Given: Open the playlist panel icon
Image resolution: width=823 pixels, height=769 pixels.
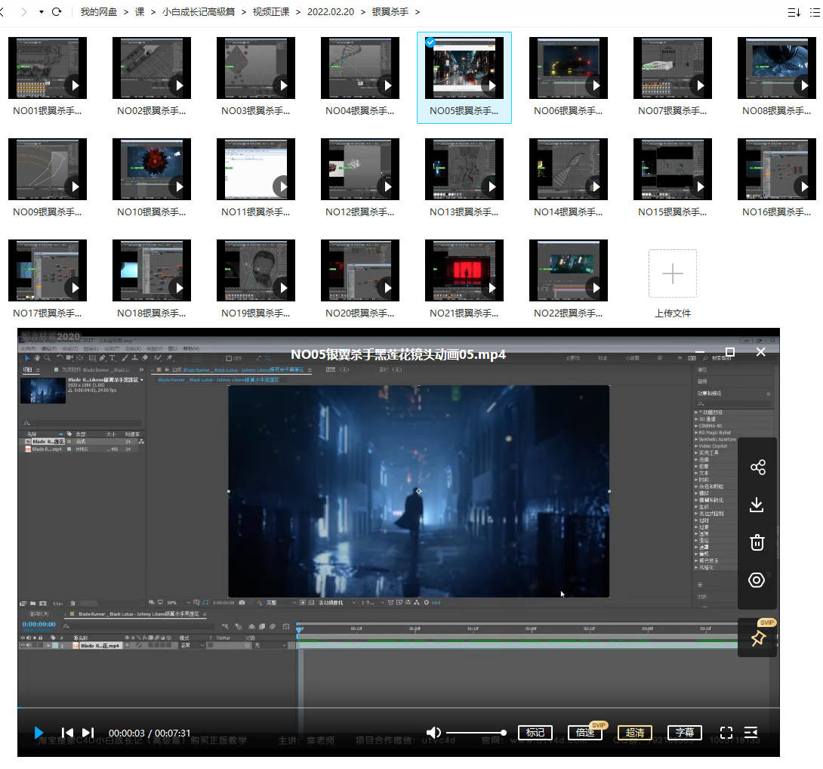Looking at the screenshot, I should click(x=751, y=733).
